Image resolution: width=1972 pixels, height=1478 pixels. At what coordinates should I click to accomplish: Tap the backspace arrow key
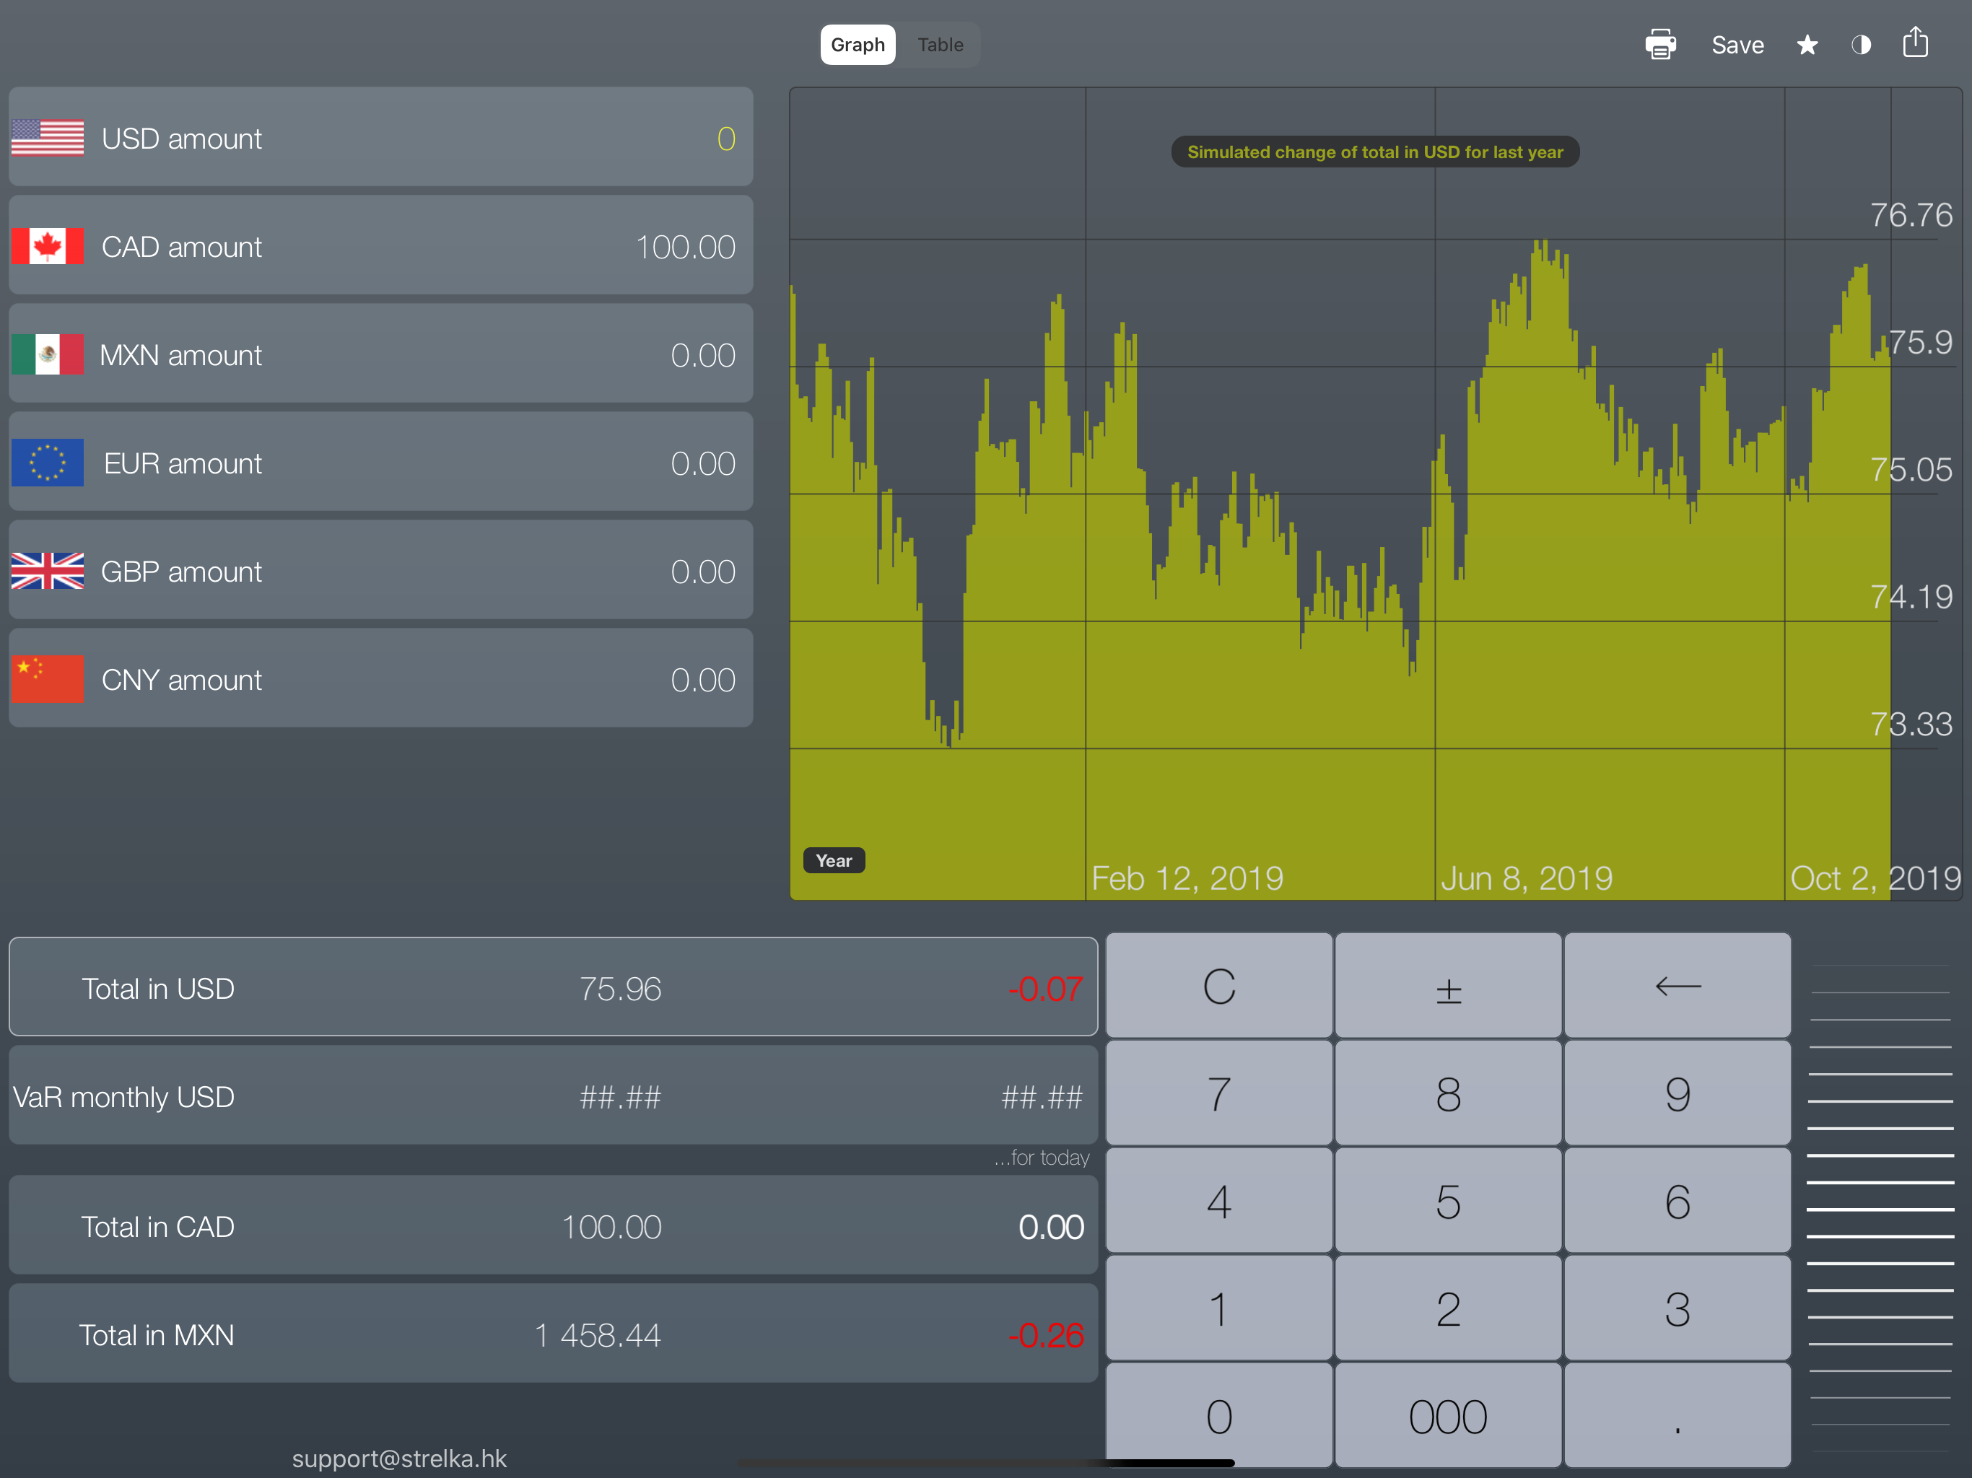(1677, 986)
